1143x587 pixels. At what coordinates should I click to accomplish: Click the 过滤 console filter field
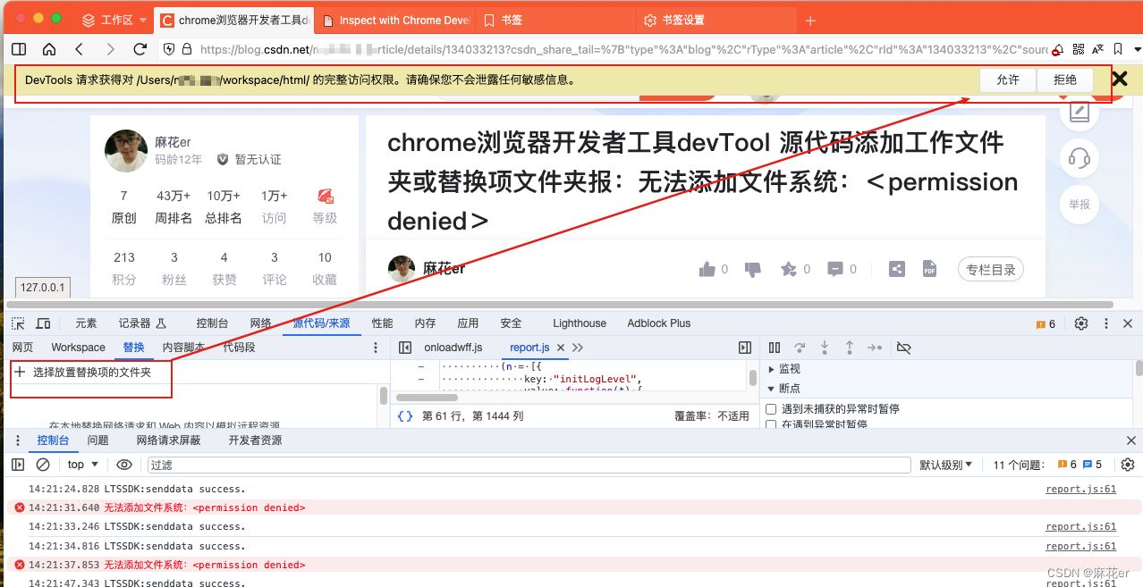pos(529,465)
